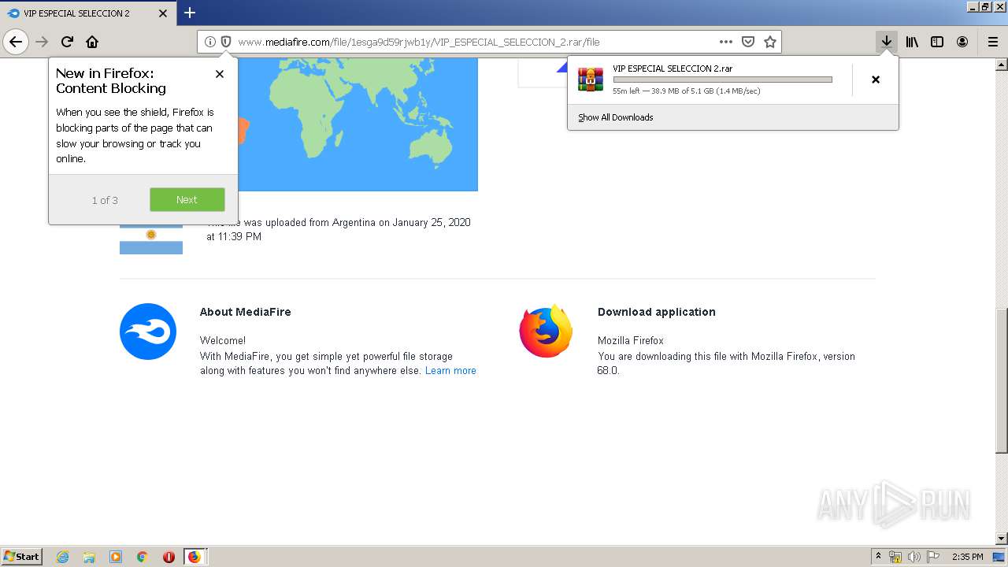Click the taskbar clock 2:35 PM
Screen dimensions: 1008x567
pyautogui.click(x=968, y=557)
